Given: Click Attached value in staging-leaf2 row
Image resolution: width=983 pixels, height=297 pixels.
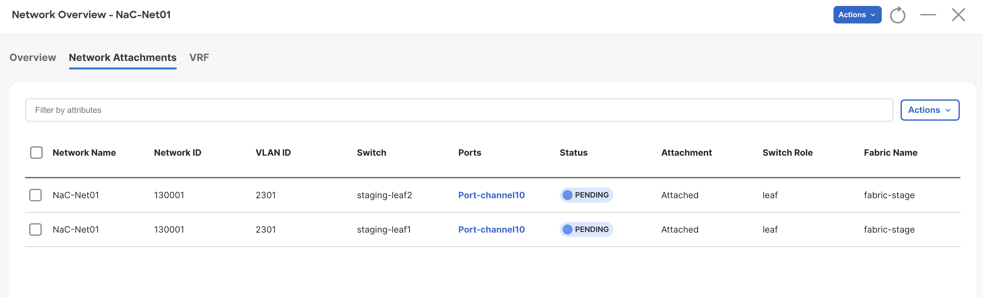Looking at the screenshot, I should (680, 195).
